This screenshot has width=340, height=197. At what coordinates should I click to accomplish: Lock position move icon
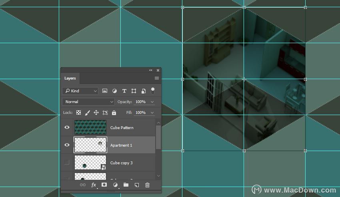click(96, 112)
